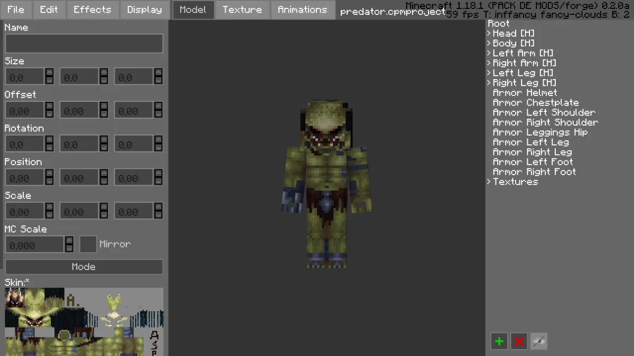Click the up arrow of third Size field

coord(158,73)
